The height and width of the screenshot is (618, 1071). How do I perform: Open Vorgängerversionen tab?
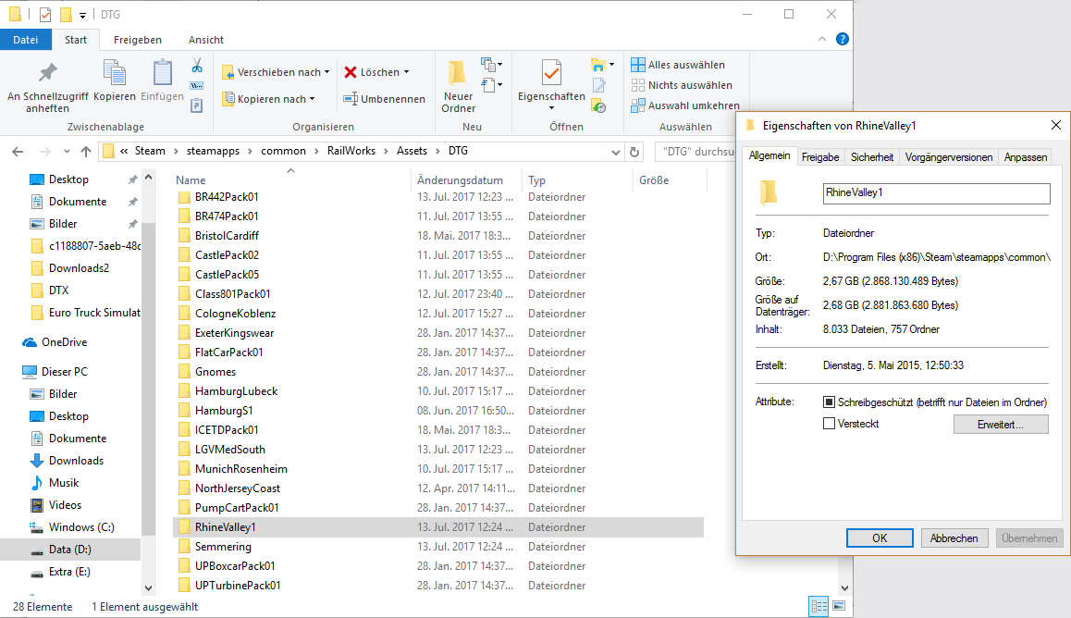click(x=948, y=157)
